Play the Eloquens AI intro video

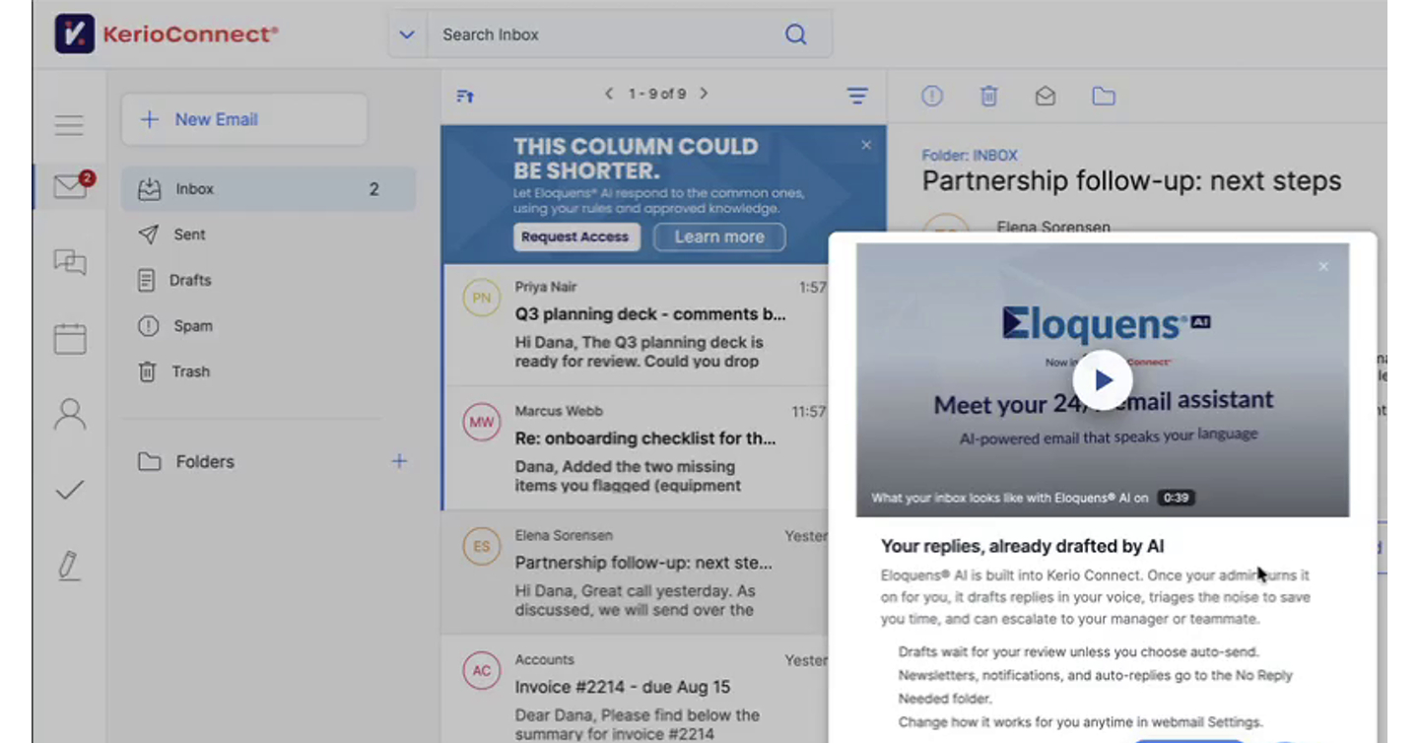tap(1103, 380)
